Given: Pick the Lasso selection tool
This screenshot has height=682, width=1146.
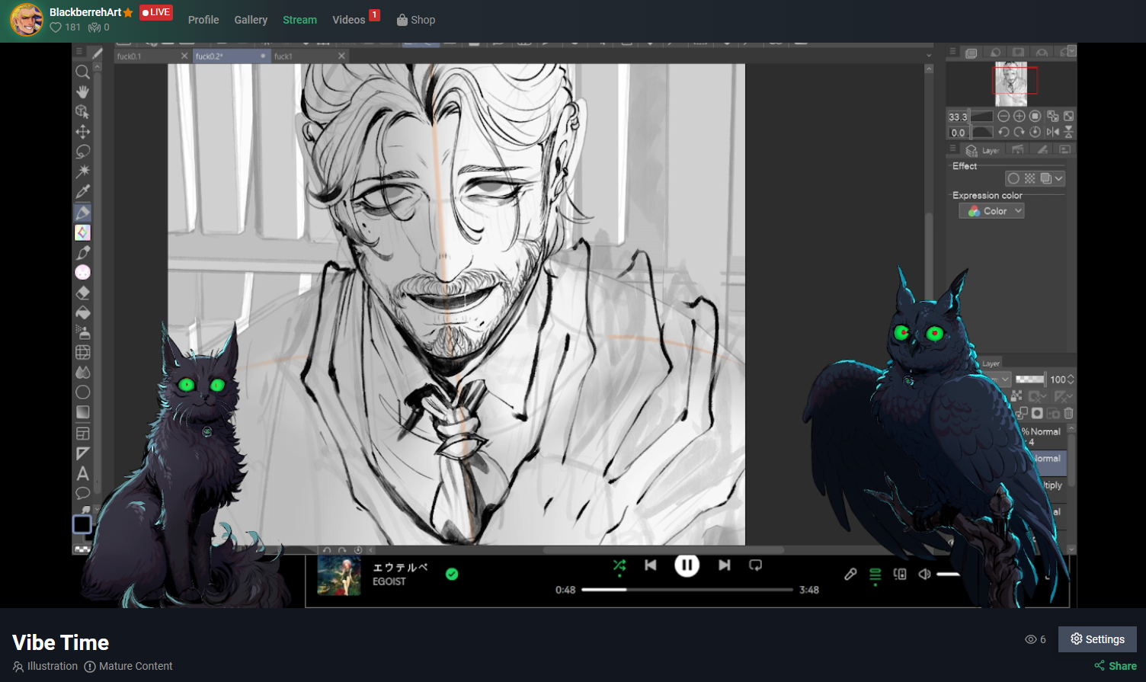Looking at the screenshot, I should 82,152.
